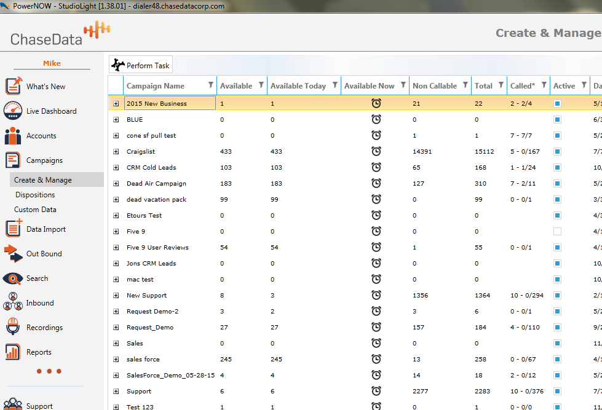Select the Out Bound arrows icon
The image size is (602, 410).
click(x=14, y=254)
